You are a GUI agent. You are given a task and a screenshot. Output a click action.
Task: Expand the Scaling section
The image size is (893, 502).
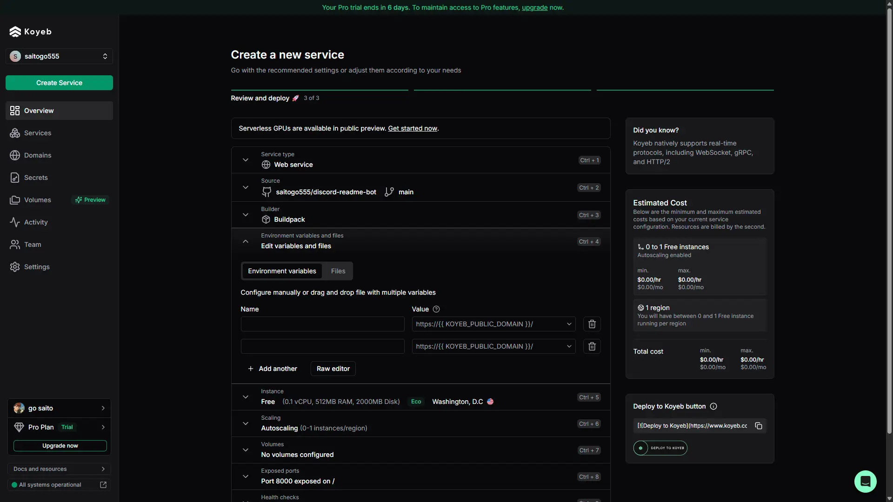click(246, 423)
